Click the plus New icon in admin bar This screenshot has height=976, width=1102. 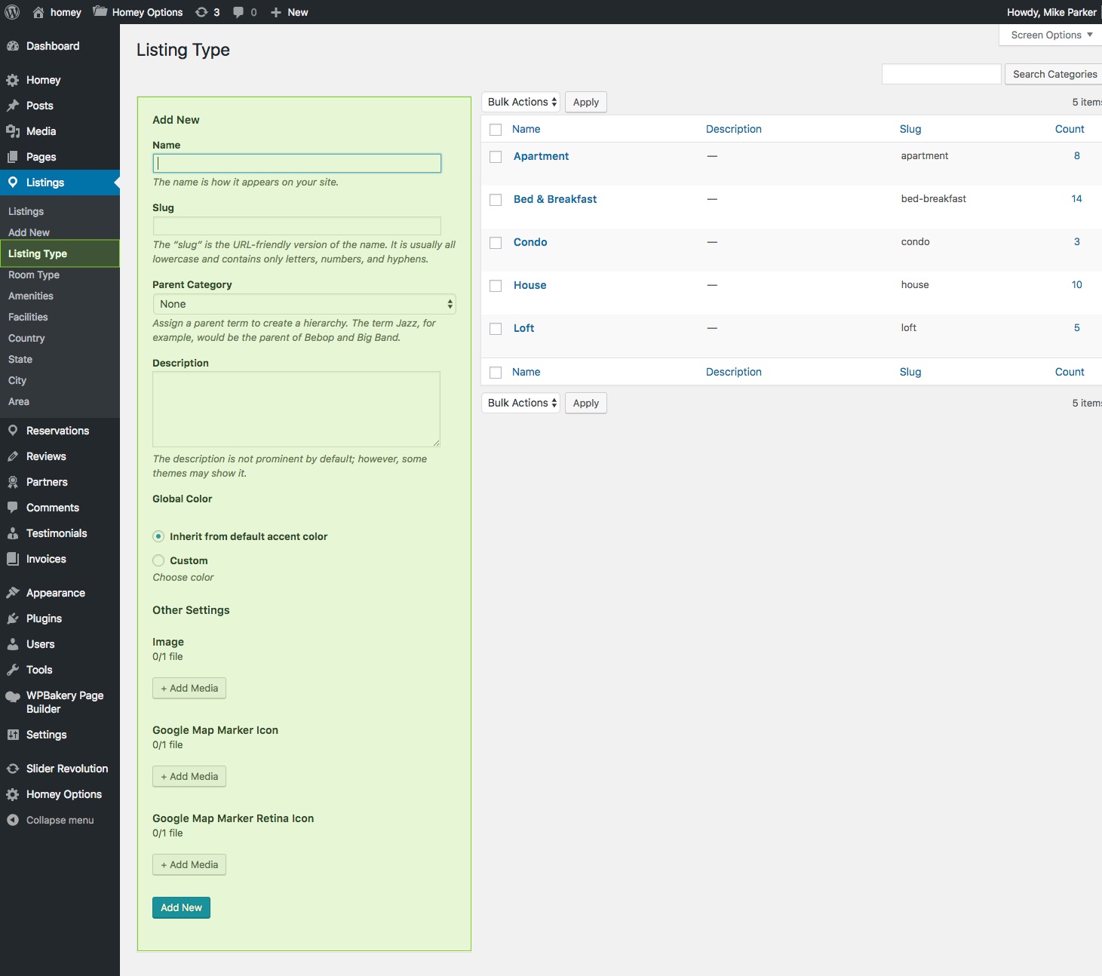pyautogui.click(x=276, y=12)
